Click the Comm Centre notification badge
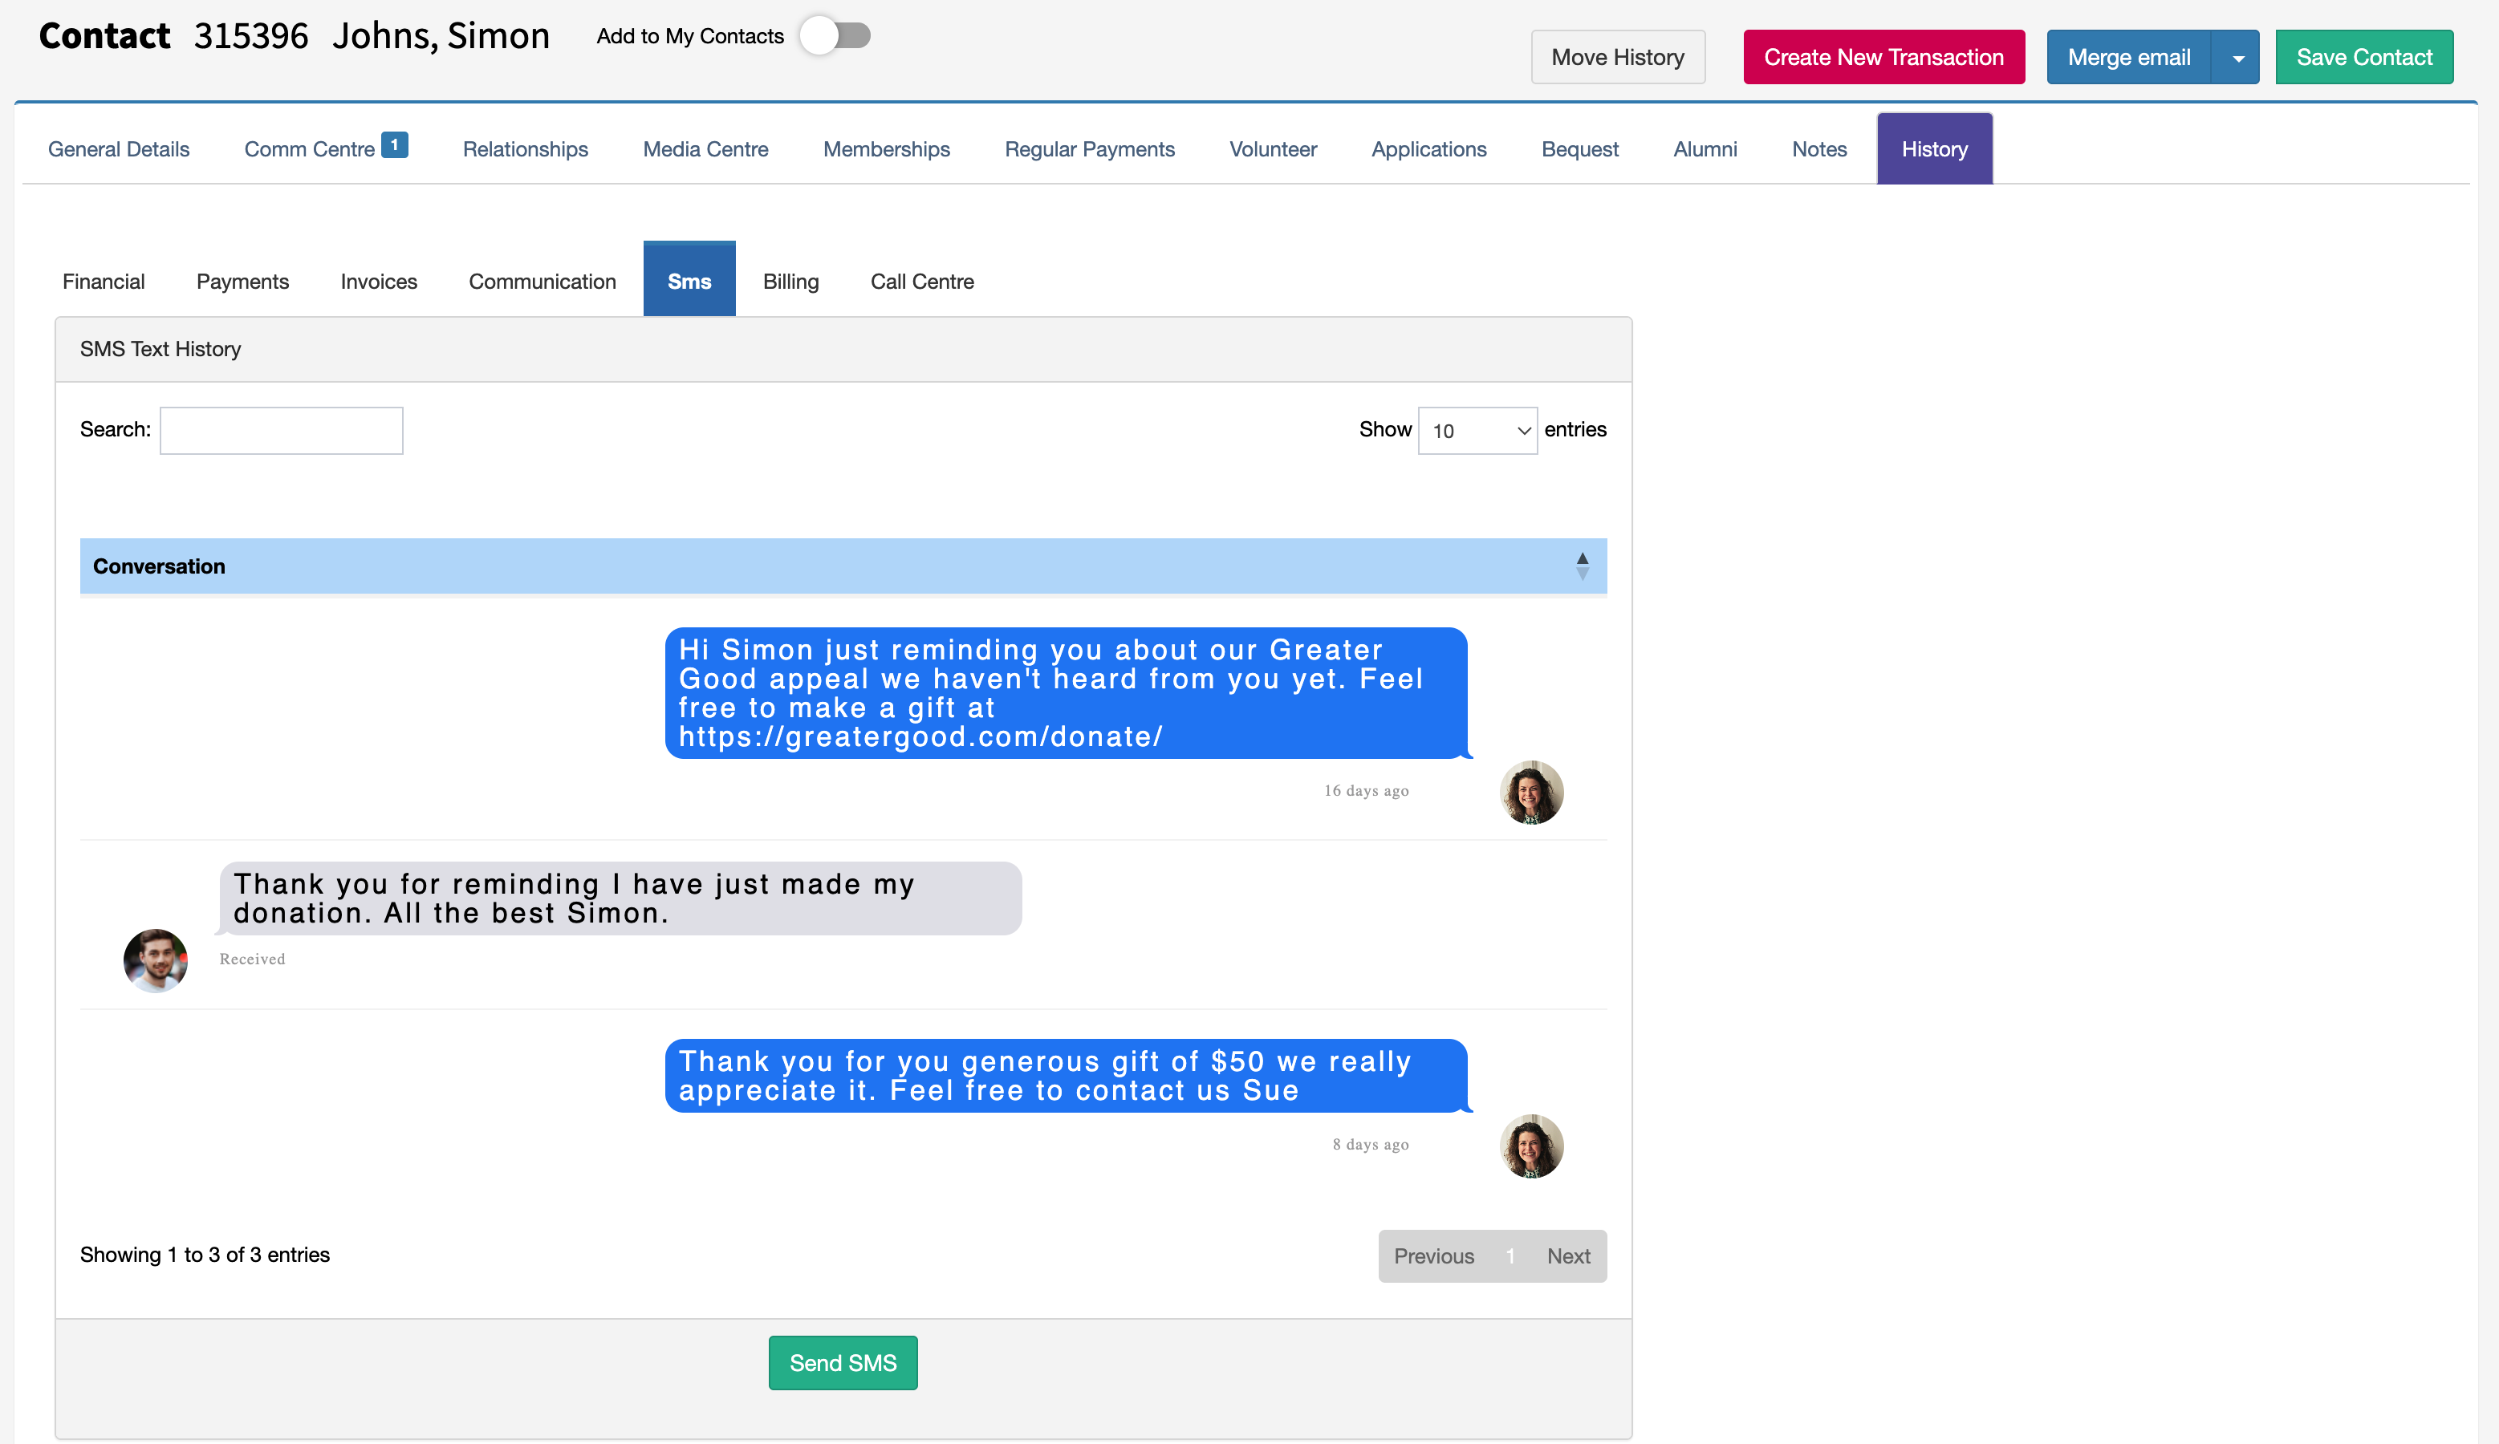The width and height of the screenshot is (2499, 1444). (395, 144)
